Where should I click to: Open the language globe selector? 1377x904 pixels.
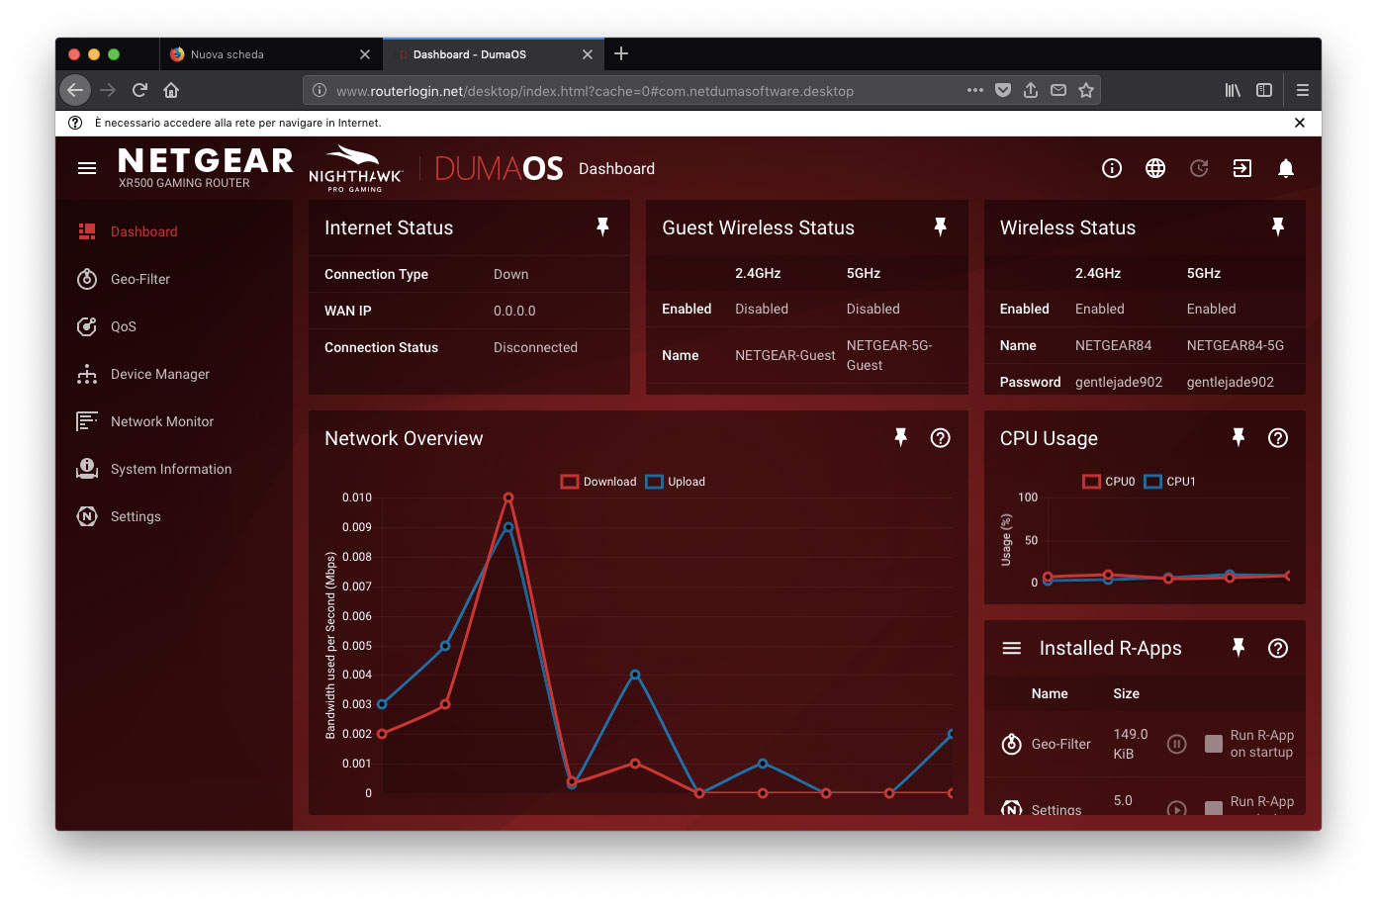pos(1155,168)
